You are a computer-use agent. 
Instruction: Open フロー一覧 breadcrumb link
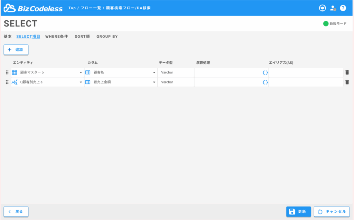tap(91, 8)
